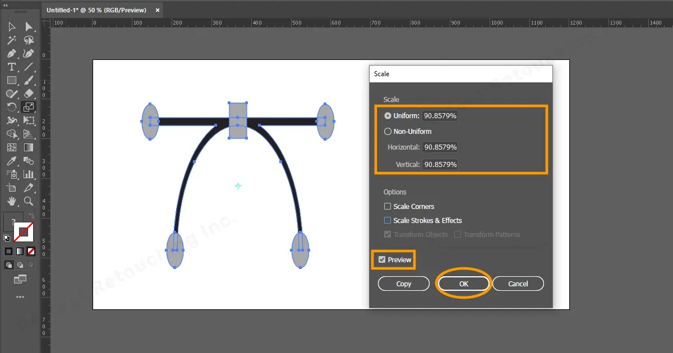Select the Uniform radio button

click(x=388, y=116)
